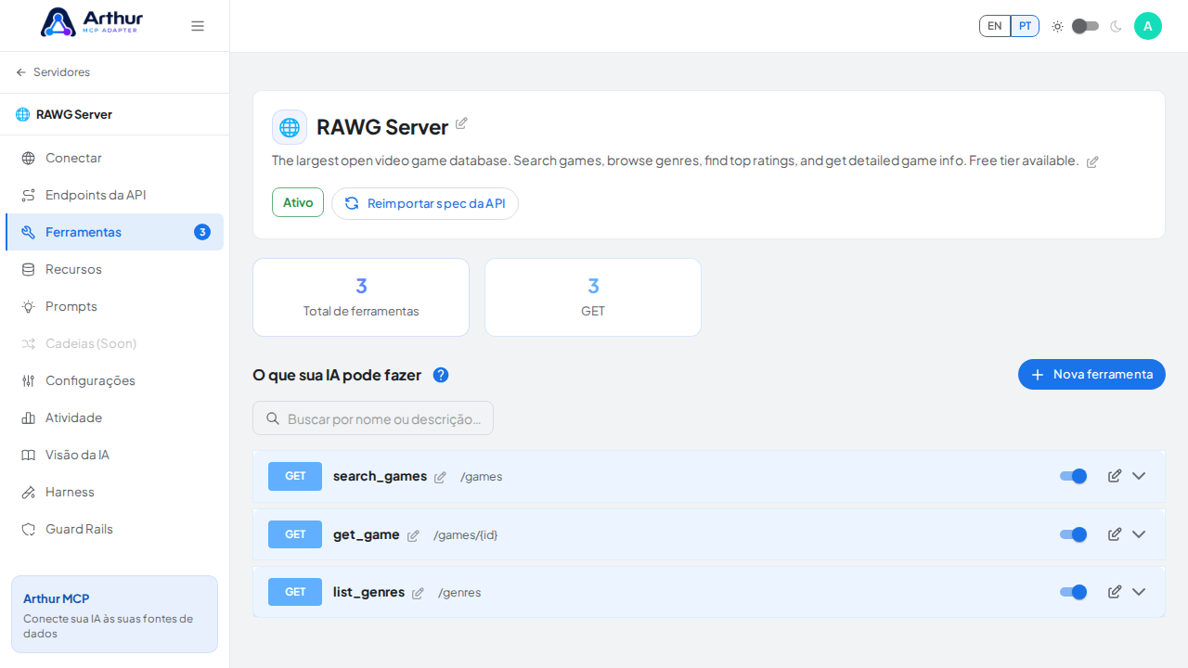1188x668 pixels.
Task: Open the Configurações section
Action: click(x=114, y=380)
